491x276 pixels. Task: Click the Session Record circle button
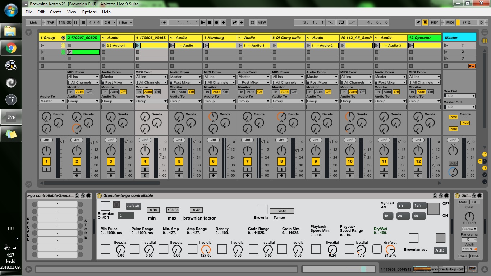[x=252, y=22]
